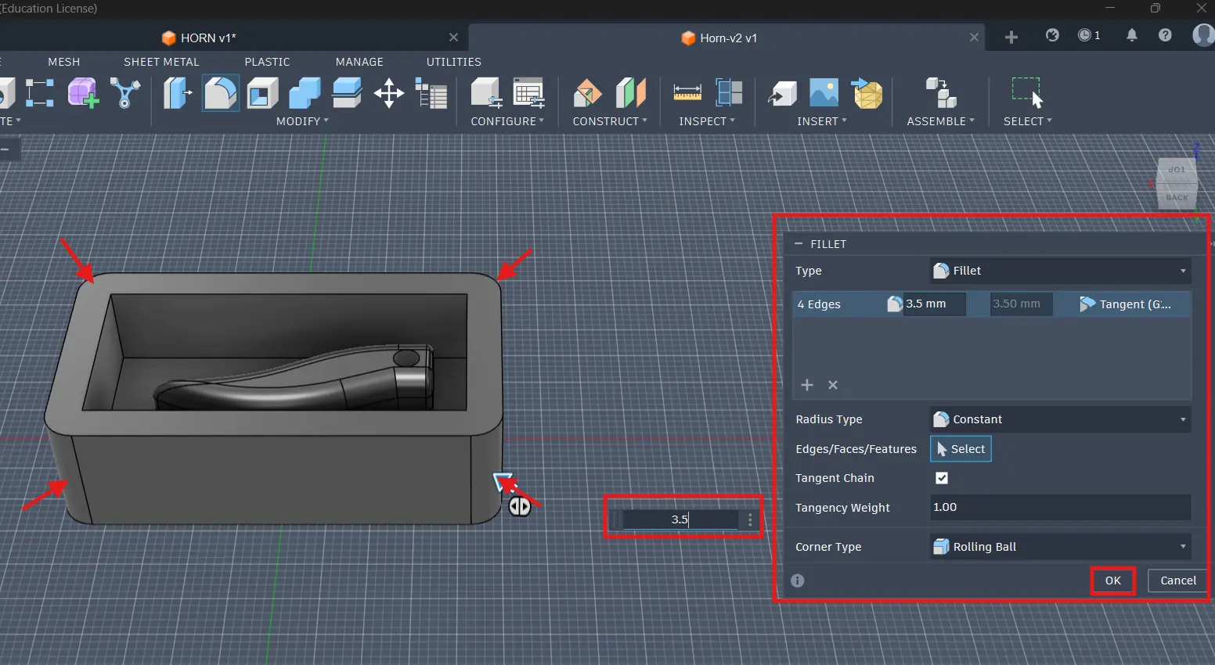Close the HORN v1* document tab

tap(453, 38)
